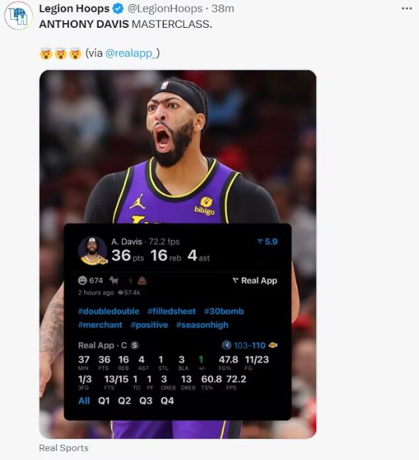The width and height of the screenshot is (419, 460).
Task: Open the @realapp_ mention link
Action: tap(132, 53)
